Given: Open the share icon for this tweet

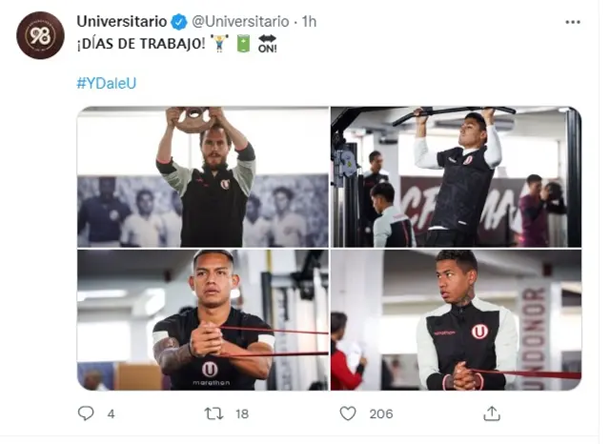Looking at the screenshot, I should pos(492,414).
